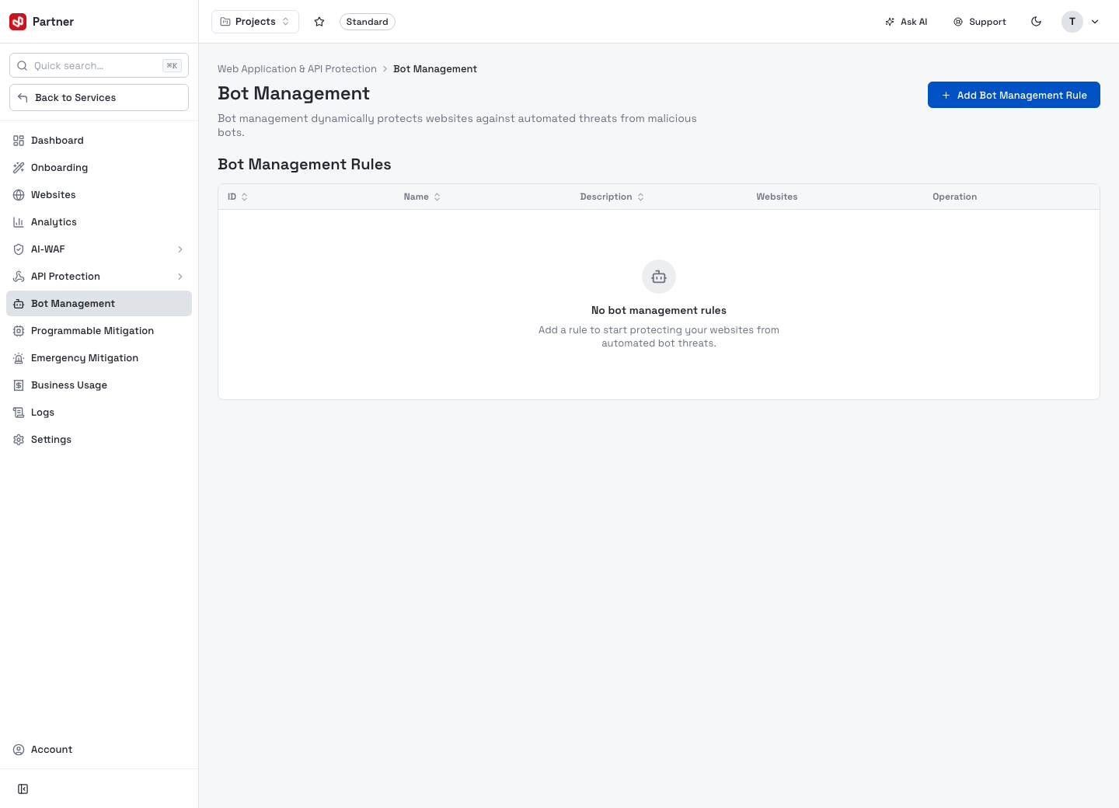Click the Partner logo icon

tap(18, 22)
